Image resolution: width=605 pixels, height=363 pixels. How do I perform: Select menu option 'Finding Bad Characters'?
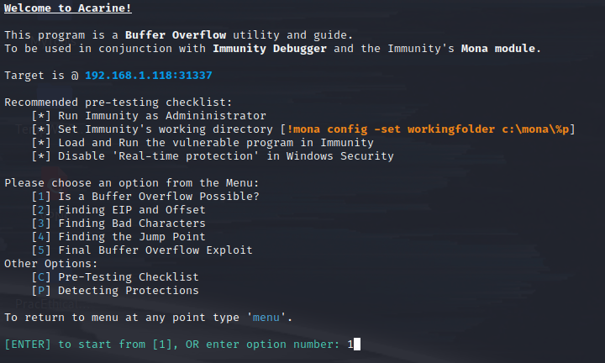[x=132, y=224]
